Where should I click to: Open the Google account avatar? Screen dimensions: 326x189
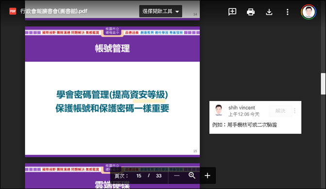pyautogui.click(x=309, y=12)
